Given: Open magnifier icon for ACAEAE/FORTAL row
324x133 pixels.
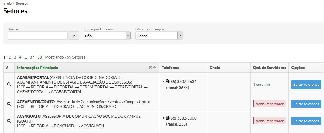Looking at the screenshot, I should 9,85.
